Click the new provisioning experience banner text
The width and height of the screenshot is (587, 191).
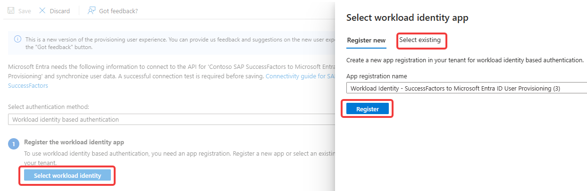coord(180,43)
